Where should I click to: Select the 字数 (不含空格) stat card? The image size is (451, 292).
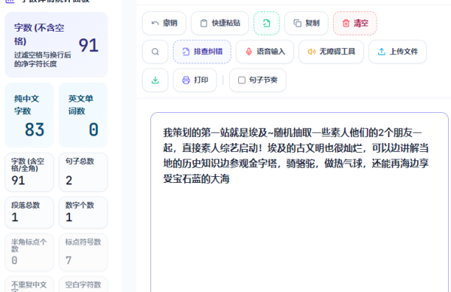pos(56,45)
